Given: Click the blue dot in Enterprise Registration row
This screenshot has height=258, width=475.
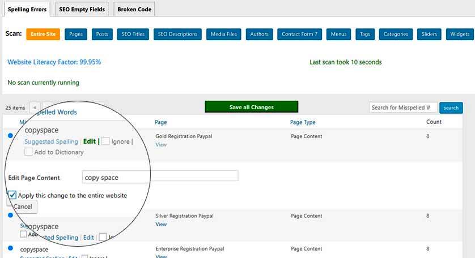Looking at the screenshot, I should [11, 248].
